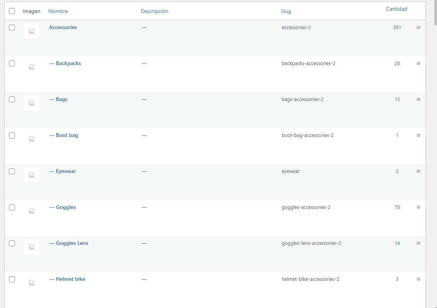Screen dimensions: 437x308
Task: Tick the select-all checkbox in header
Action: pos(12,11)
